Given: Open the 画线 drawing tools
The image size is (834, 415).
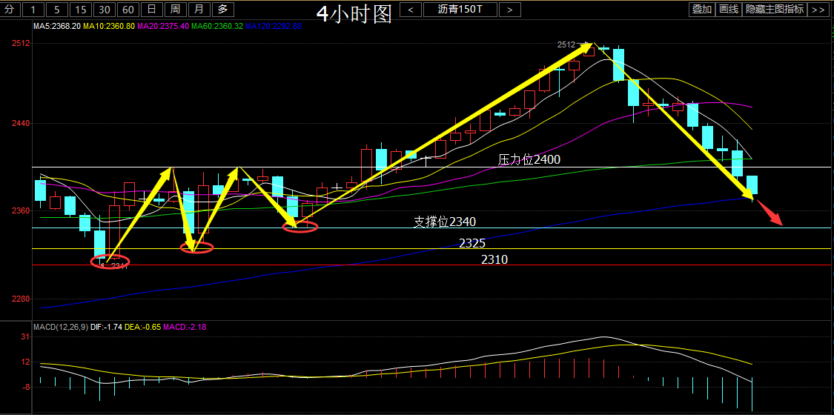Looking at the screenshot, I should pyautogui.click(x=729, y=10).
